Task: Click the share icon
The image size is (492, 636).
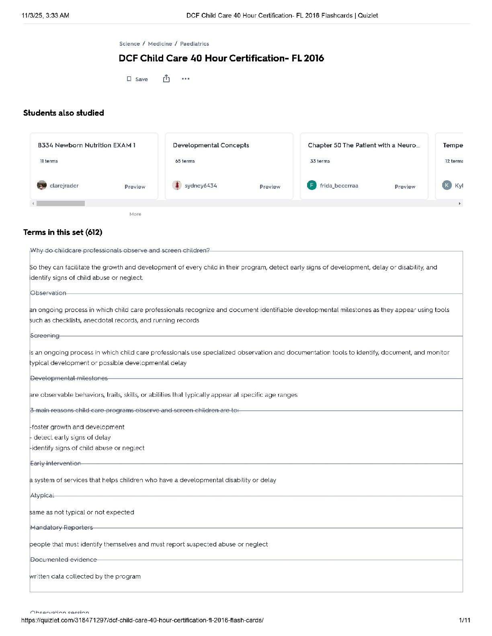Action: coord(166,79)
